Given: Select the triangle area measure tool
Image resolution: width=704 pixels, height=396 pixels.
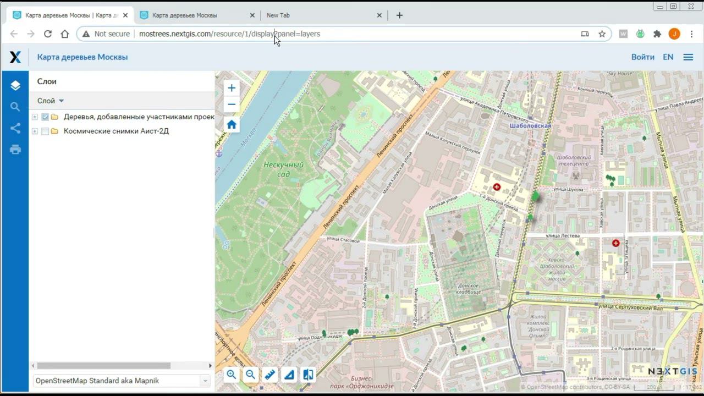Looking at the screenshot, I should coord(289,375).
